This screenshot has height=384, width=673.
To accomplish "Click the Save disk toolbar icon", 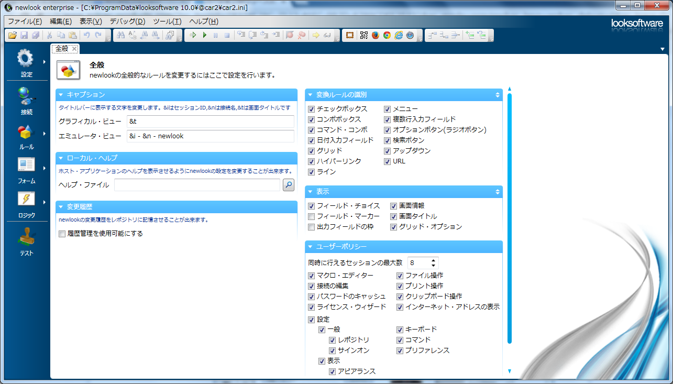I will point(24,35).
